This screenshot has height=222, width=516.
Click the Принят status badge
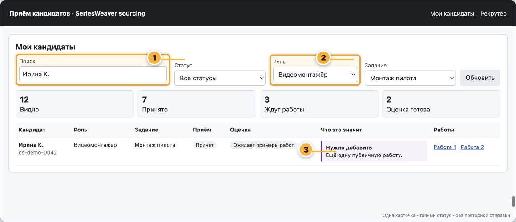[204, 145]
